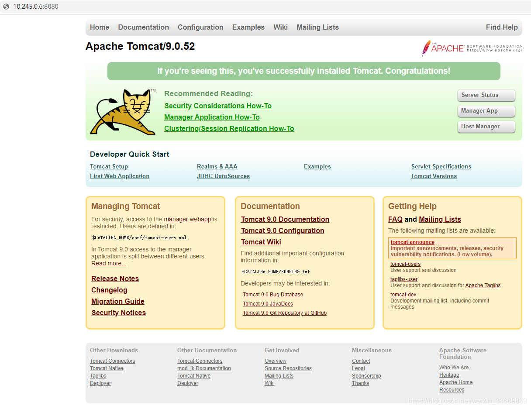Click the Read more... link
This screenshot has width=531, height=409.
click(x=109, y=264)
